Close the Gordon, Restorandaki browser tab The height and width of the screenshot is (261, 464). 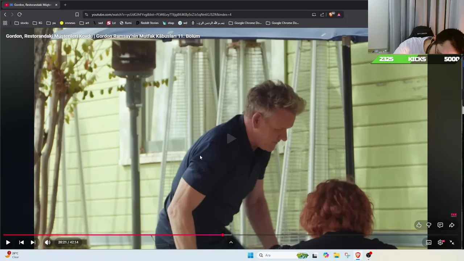56,5
